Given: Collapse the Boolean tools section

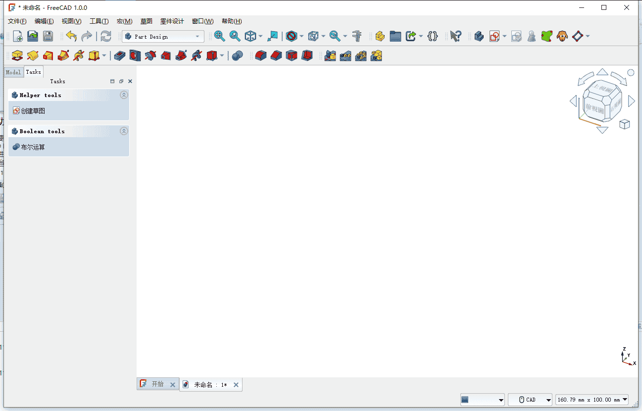Looking at the screenshot, I should (124, 131).
